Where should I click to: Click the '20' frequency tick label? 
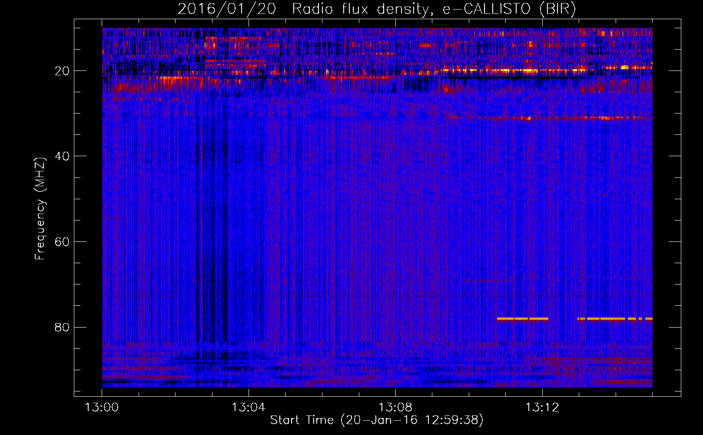[62, 71]
